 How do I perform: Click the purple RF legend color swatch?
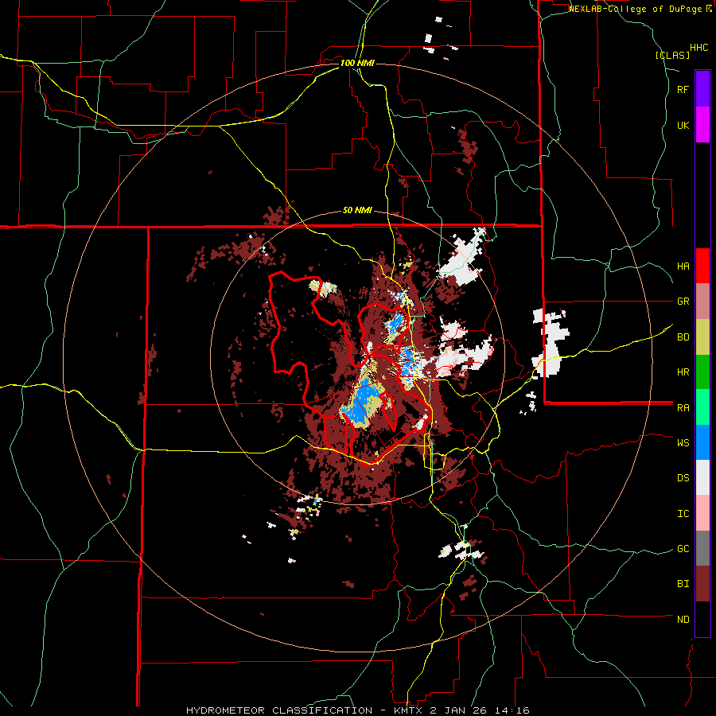pyautogui.click(x=702, y=89)
